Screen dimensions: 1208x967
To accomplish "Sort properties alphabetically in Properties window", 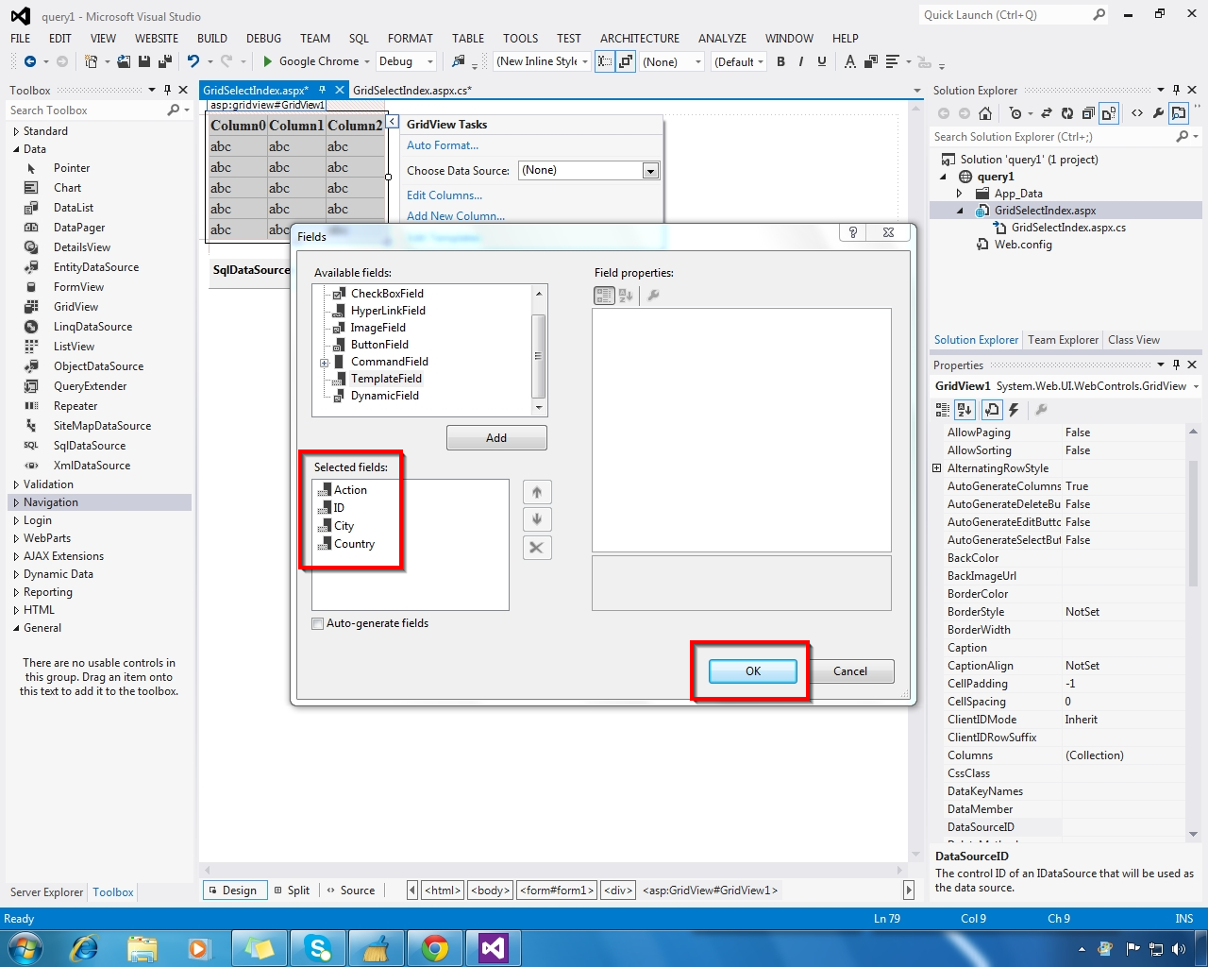I will 964,409.
